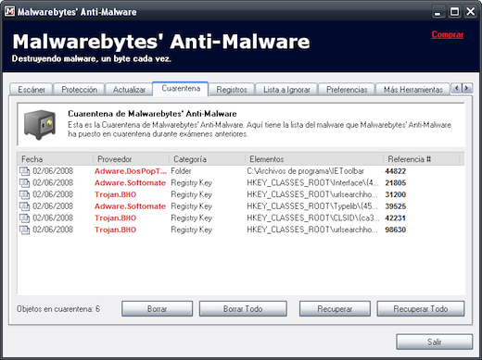Click reference number 98630

click(x=396, y=230)
